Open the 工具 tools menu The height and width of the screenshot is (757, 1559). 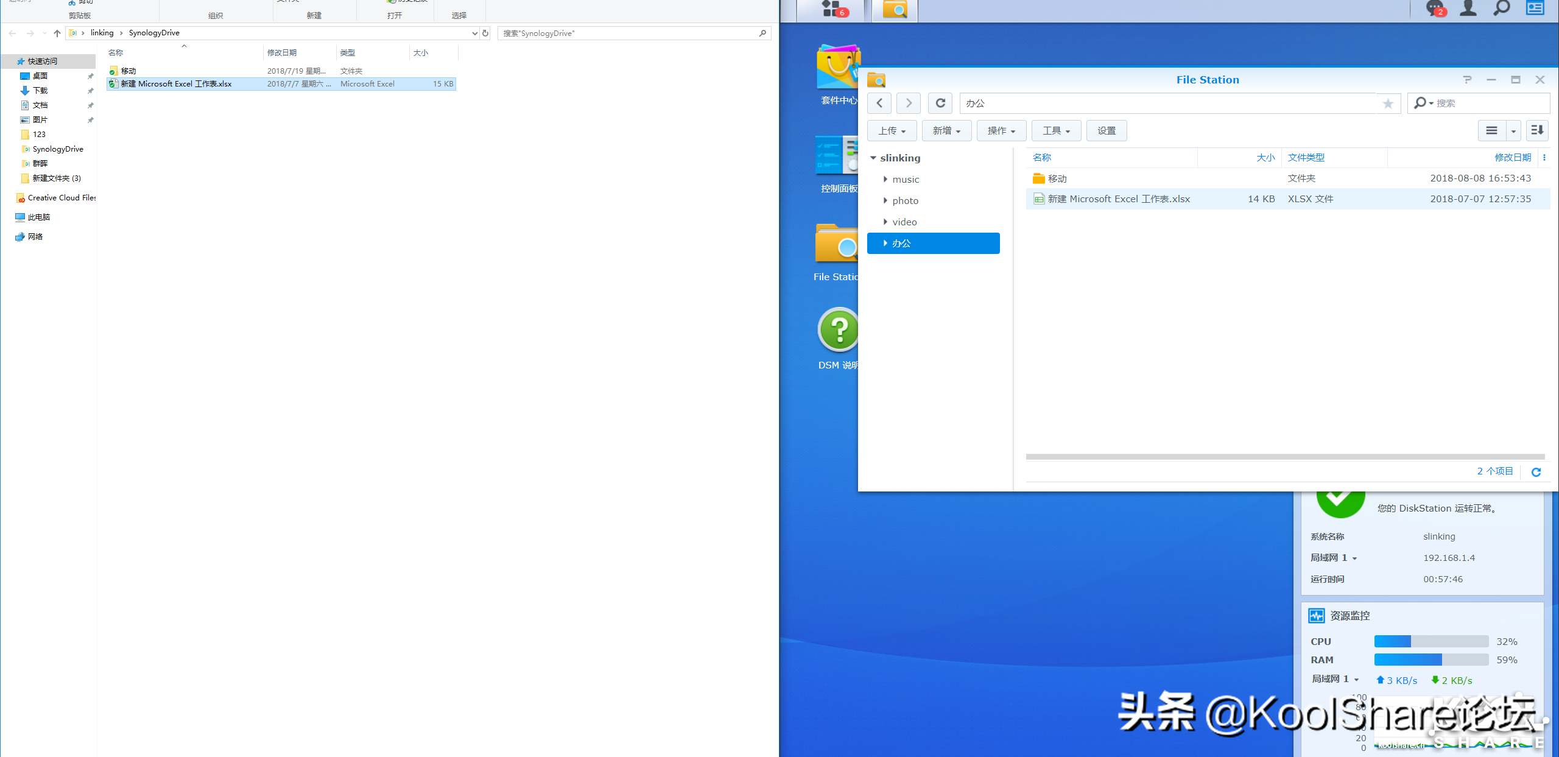(1056, 131)
